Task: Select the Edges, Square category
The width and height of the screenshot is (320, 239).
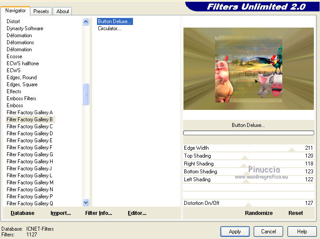Action: pos(22,84)
